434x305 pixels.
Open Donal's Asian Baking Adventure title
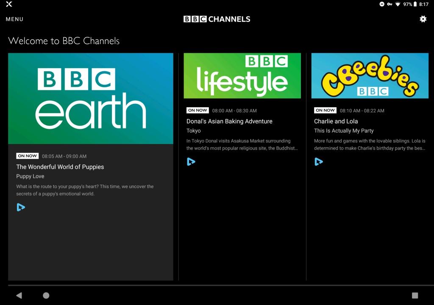[x=229, y=121]
